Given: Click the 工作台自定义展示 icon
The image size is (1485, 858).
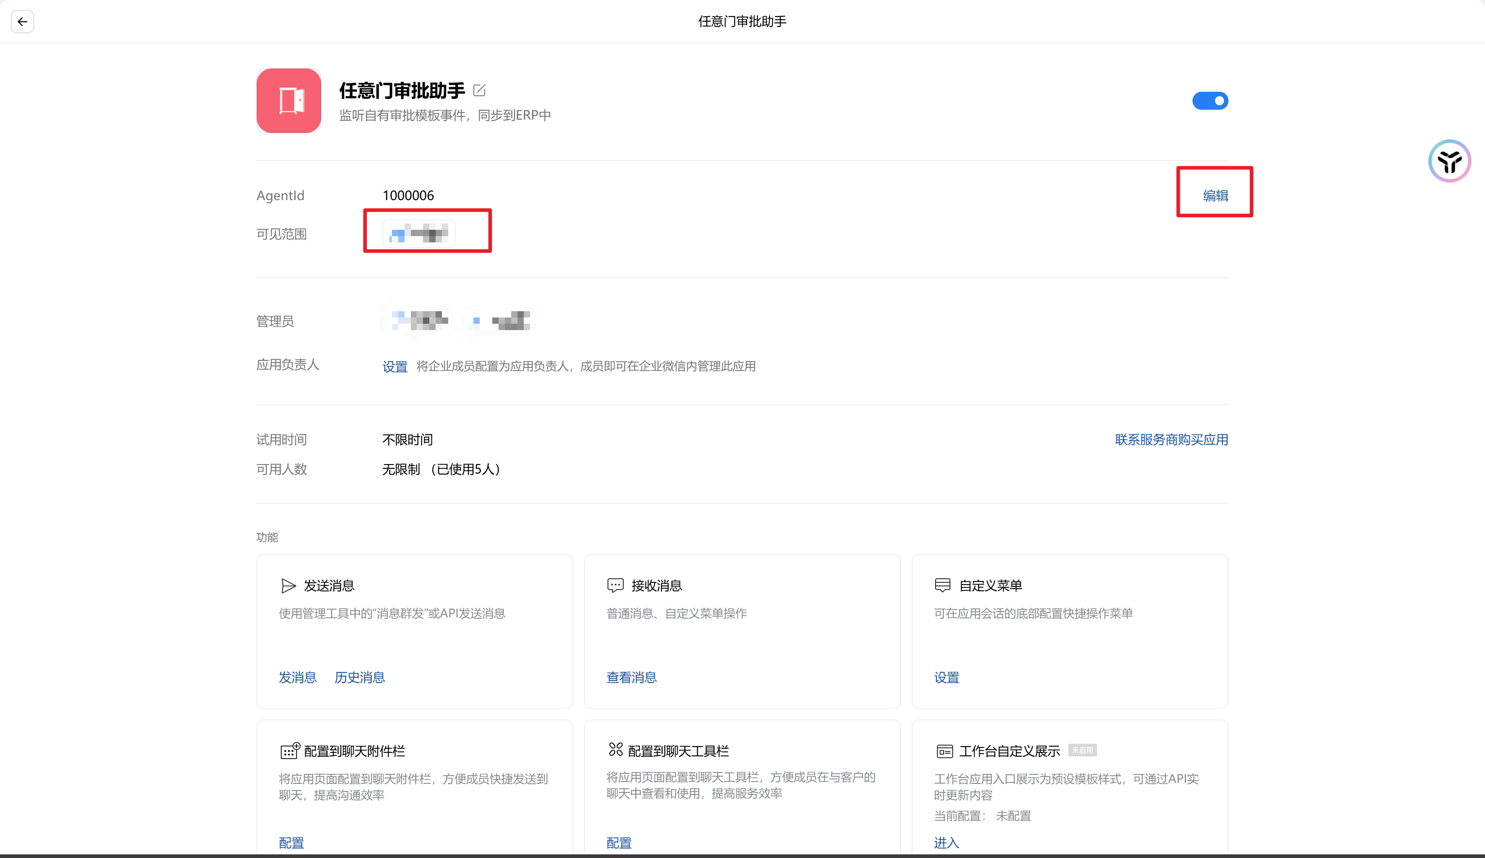Looking at the screenshot, I should coord(944,751).
